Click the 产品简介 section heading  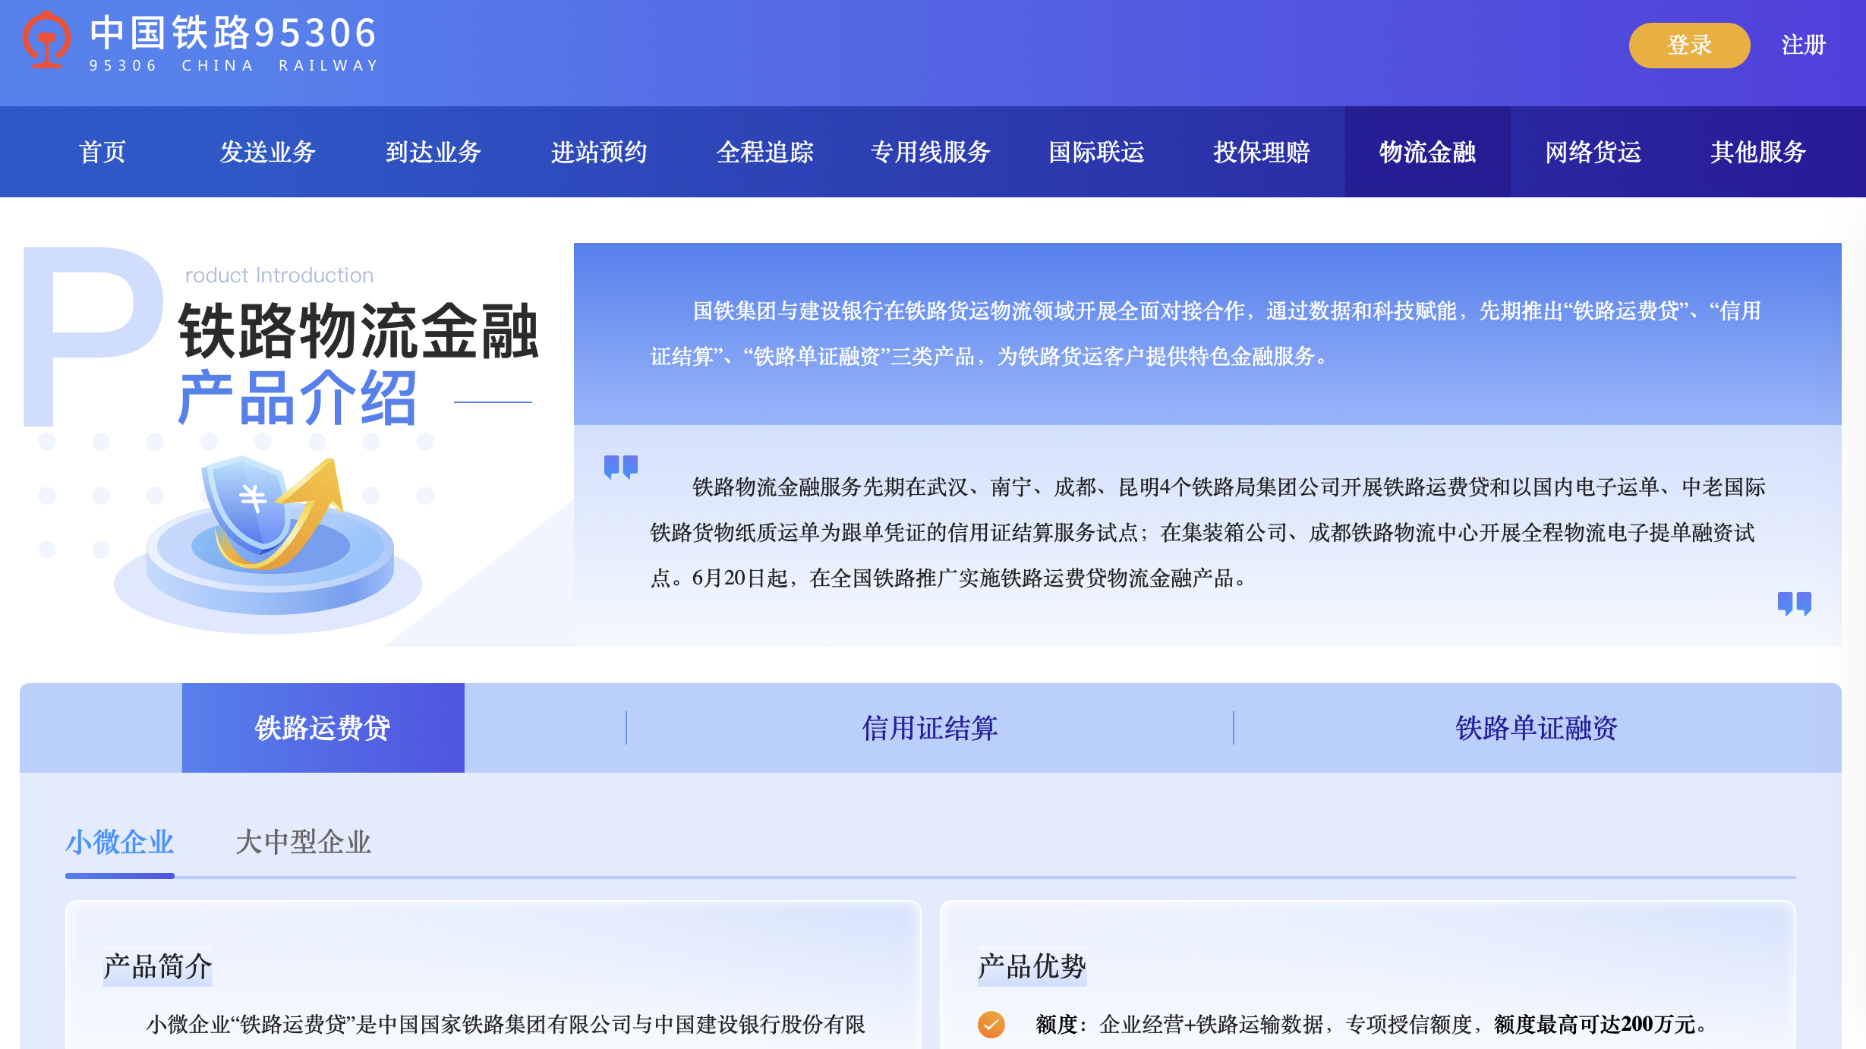[158, 966]
